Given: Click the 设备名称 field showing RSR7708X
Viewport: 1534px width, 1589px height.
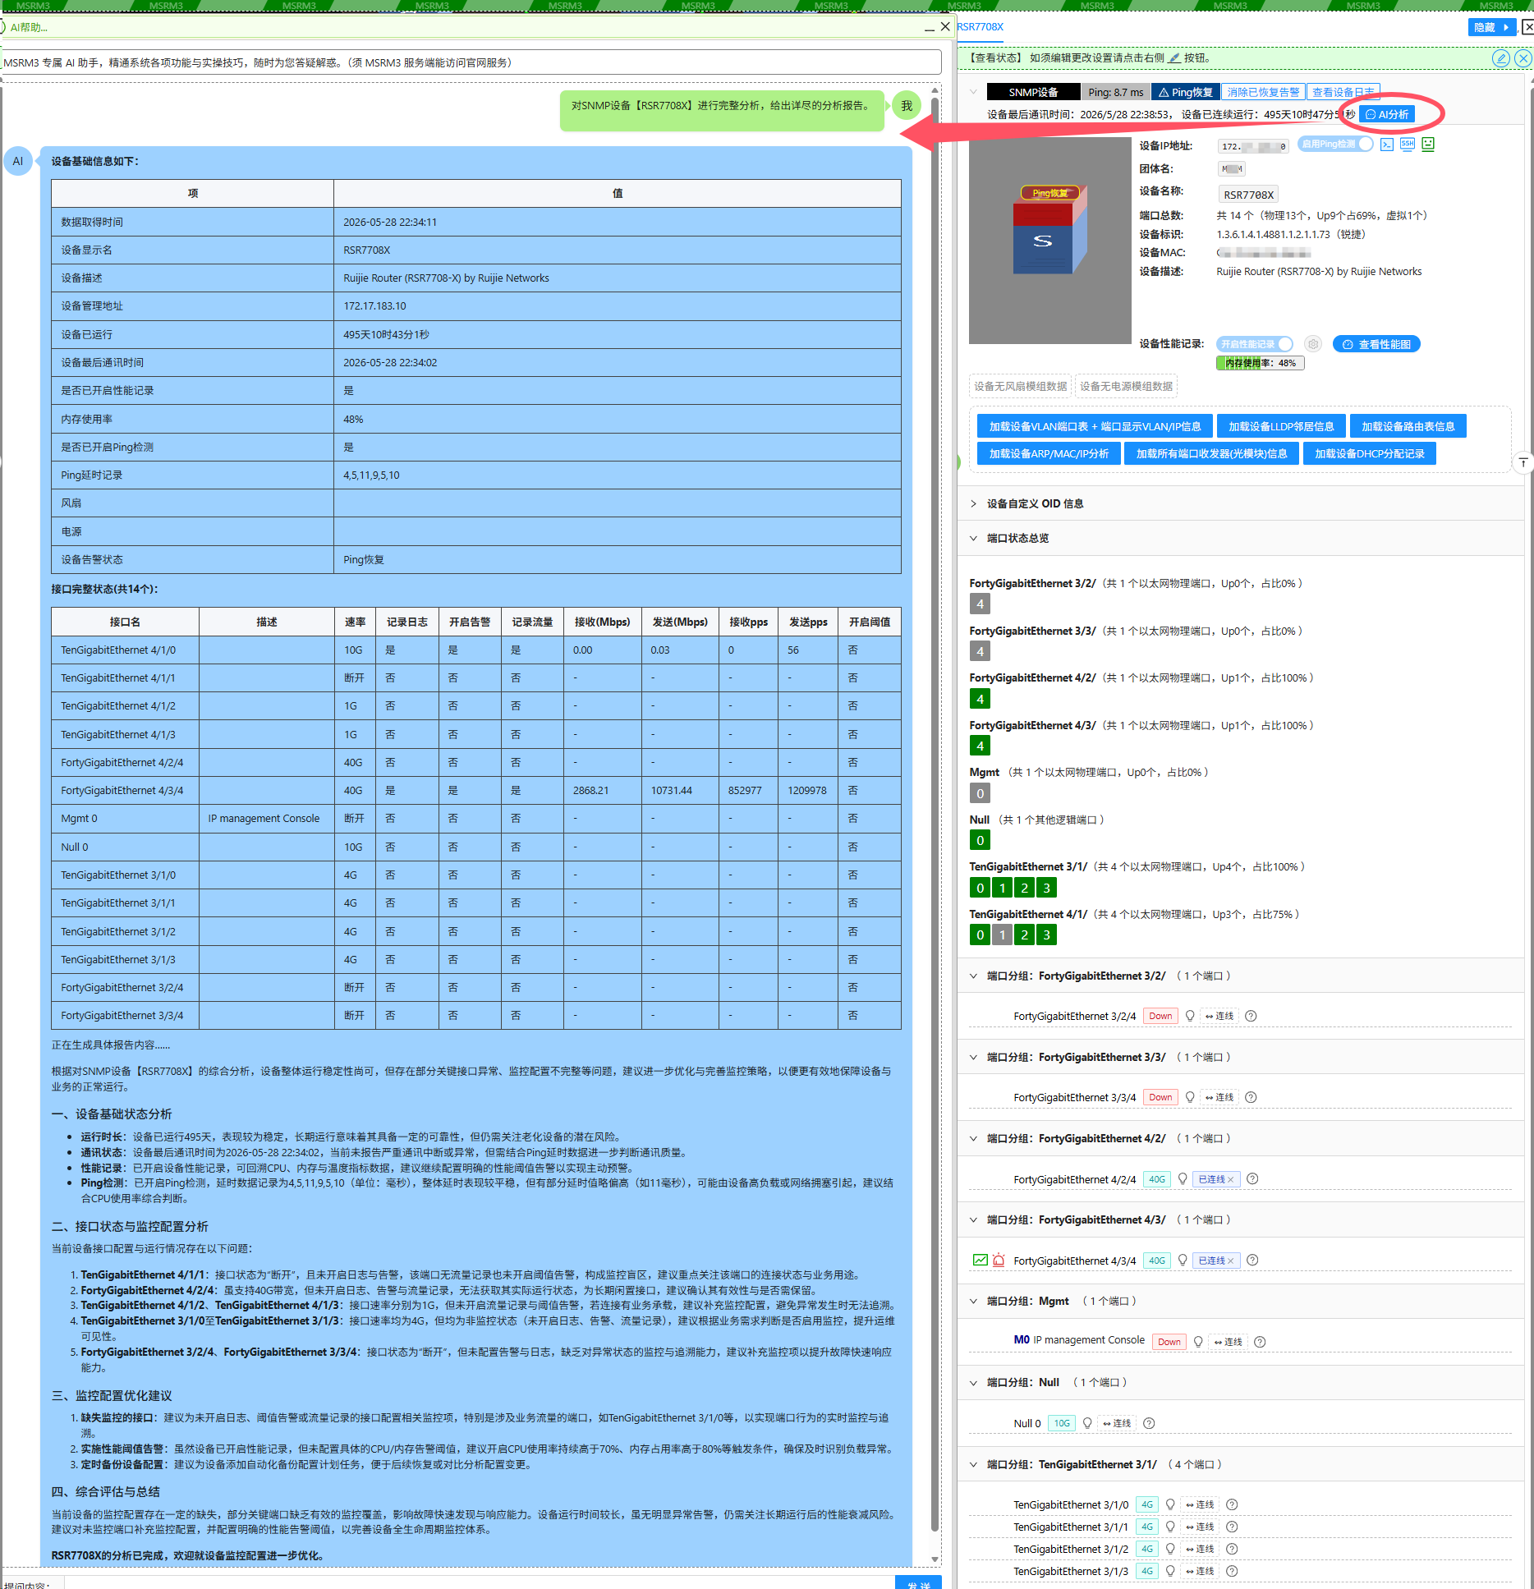Looking at the screenshot, I should (x=1248, y=195).
